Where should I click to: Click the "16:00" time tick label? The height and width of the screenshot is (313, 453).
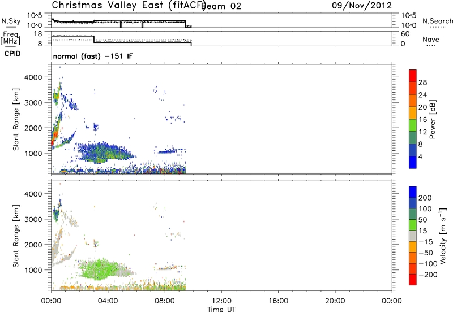[278, 301]
